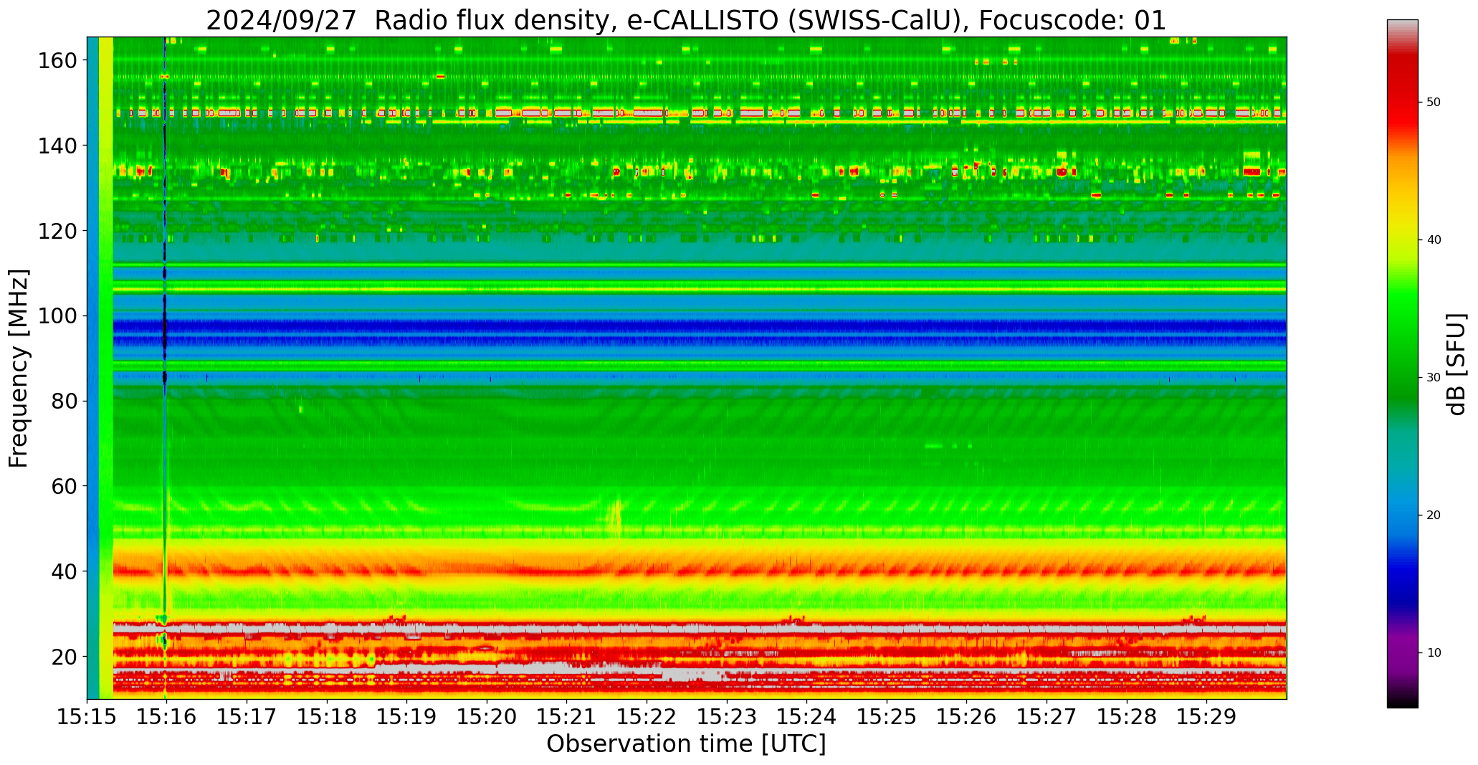Click the 15:29 time tick label
Screen dimensions: 1478x765
click(x=1206, y=716)
